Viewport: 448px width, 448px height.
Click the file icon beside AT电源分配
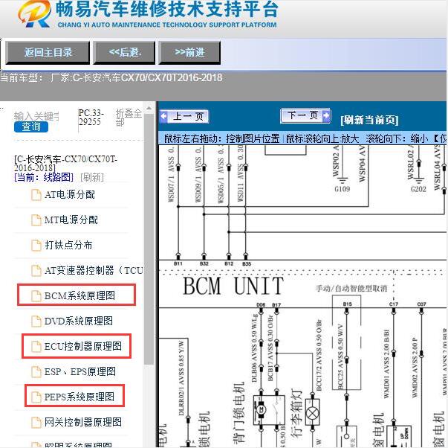(36, 195)
